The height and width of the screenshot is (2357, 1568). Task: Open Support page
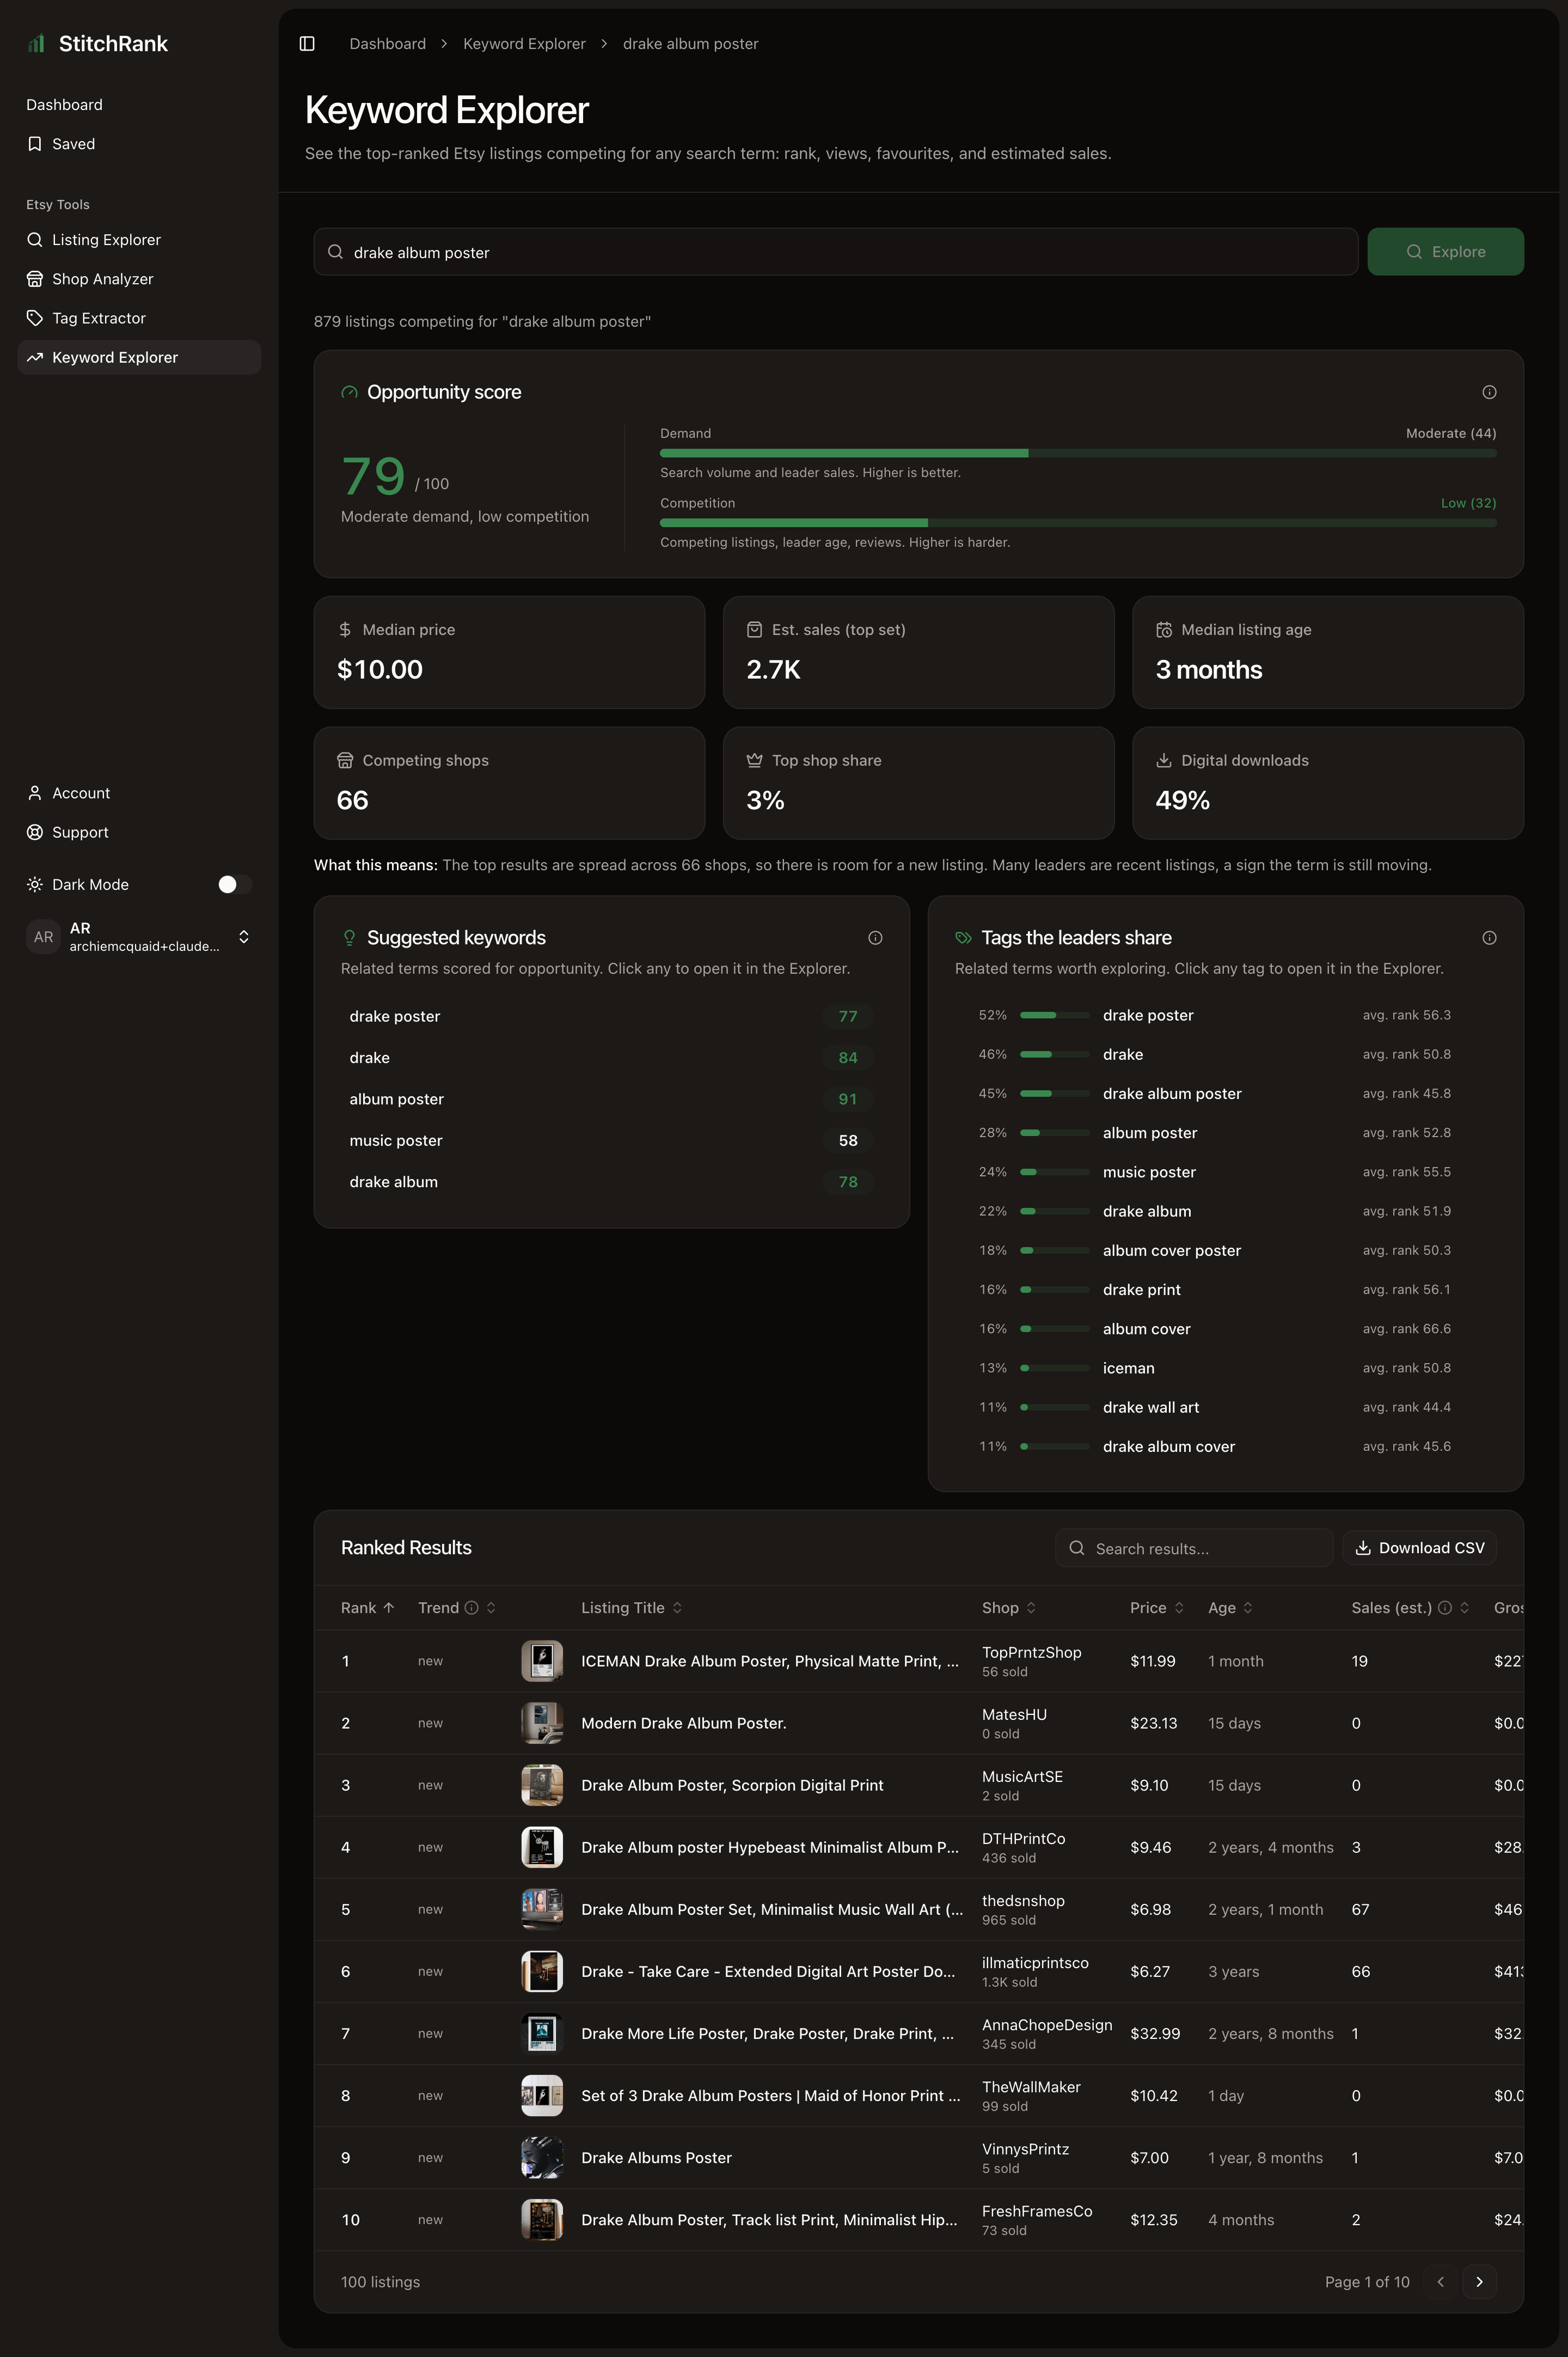[x=139, y=832]
